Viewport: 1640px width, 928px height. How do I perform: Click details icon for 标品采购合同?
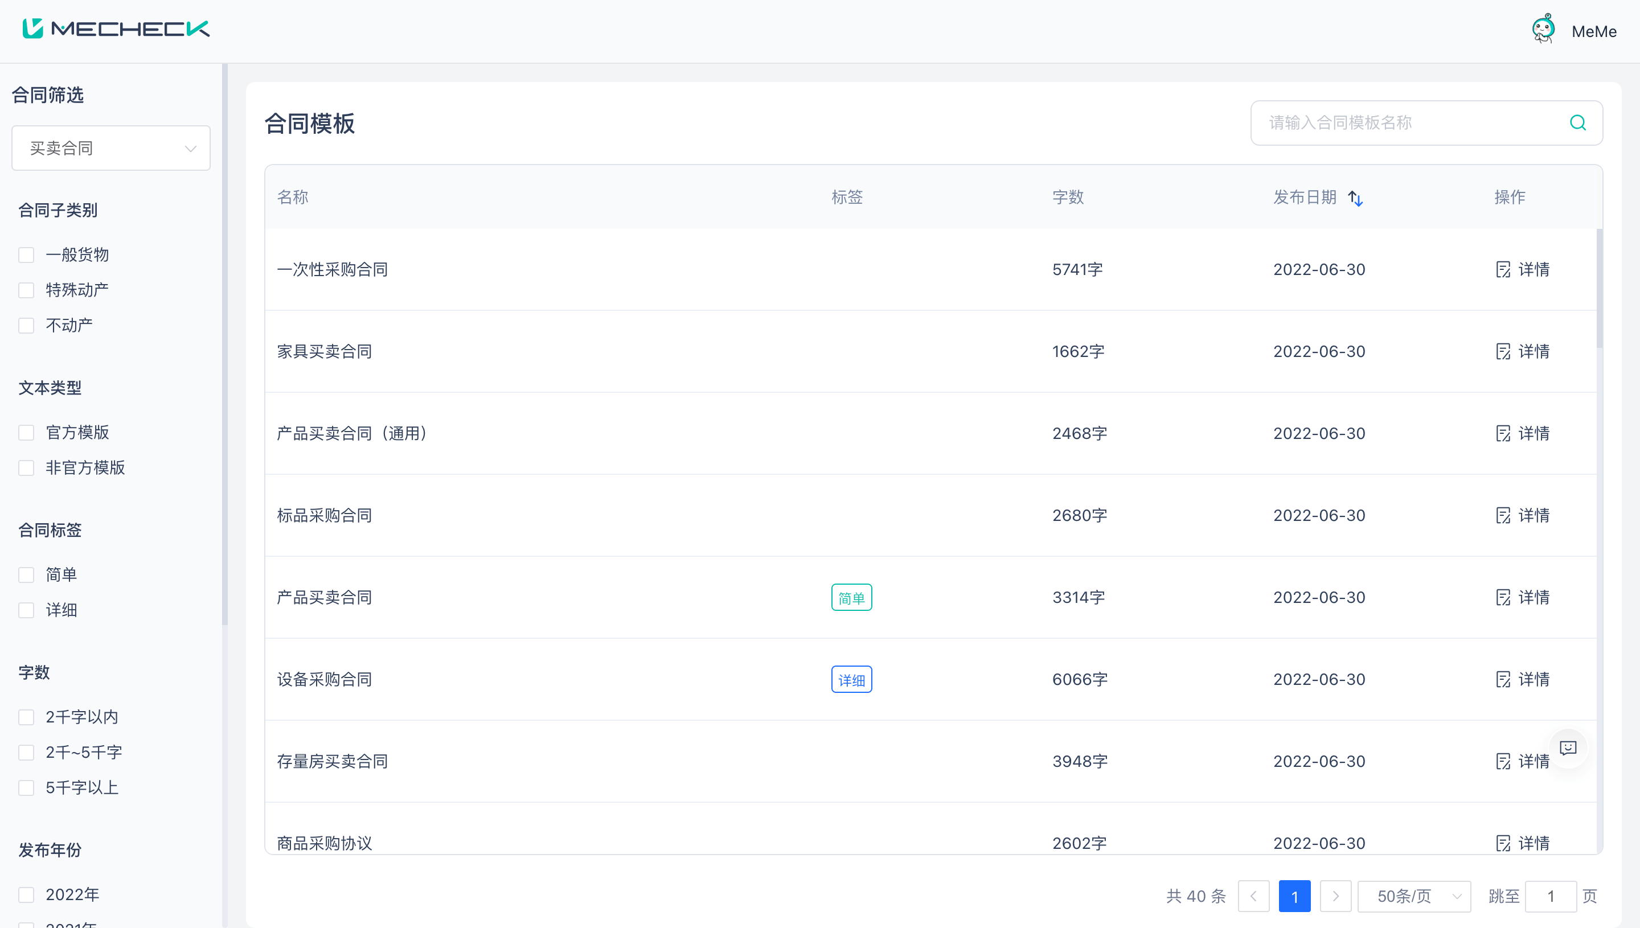1503,516
